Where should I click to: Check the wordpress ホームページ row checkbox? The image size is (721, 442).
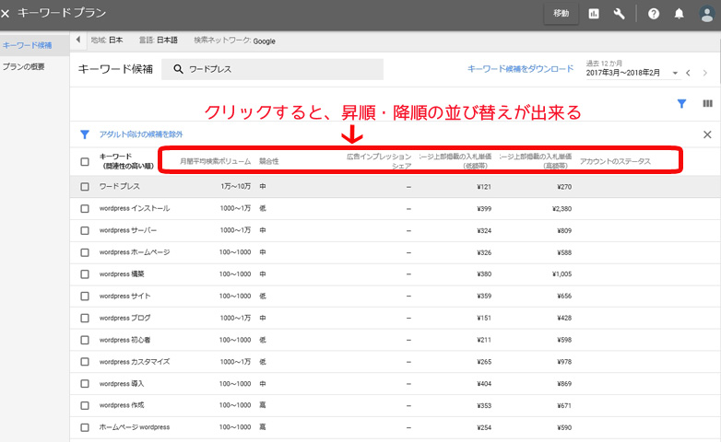click(85, 252)
